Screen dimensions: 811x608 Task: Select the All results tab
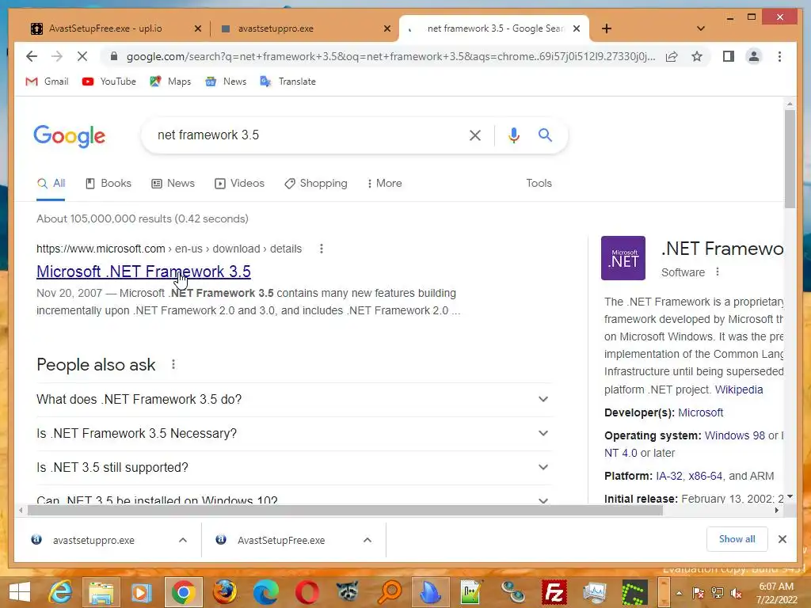pyautogui.click(x=51, y=184)
